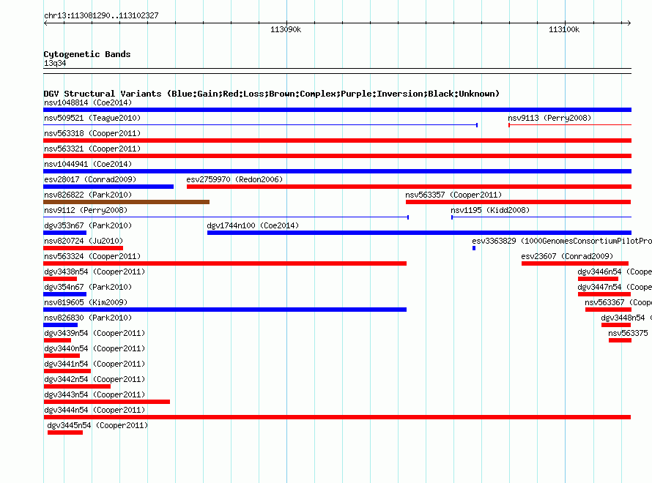Click the blue bar of nsv1048814
This screenshot has width=652, height=483.
tap(337, 110)
